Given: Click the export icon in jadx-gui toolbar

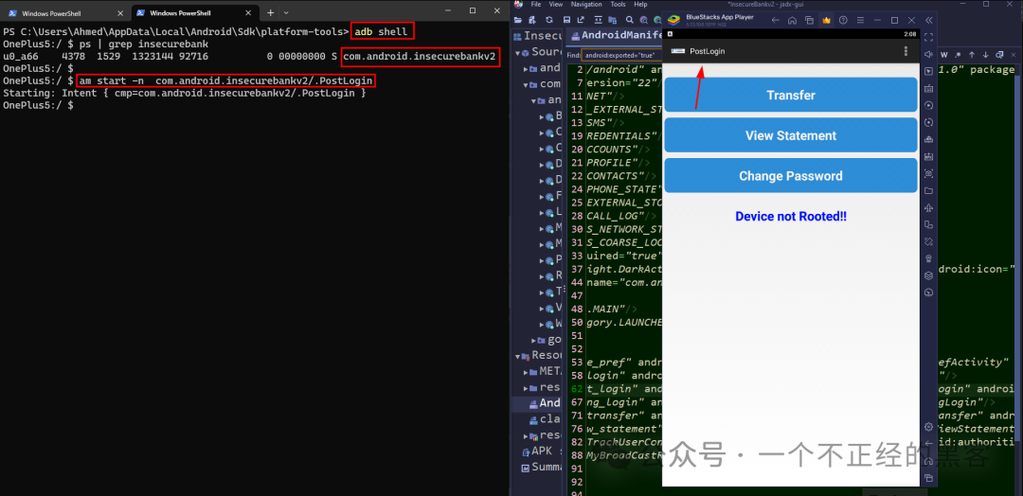Looking at the screenshot, I should 581,20.
